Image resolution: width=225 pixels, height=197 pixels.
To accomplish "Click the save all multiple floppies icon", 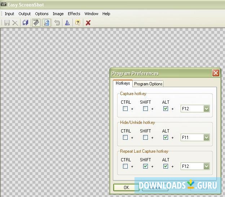I will pyautogui.click(x=26, y=23).
